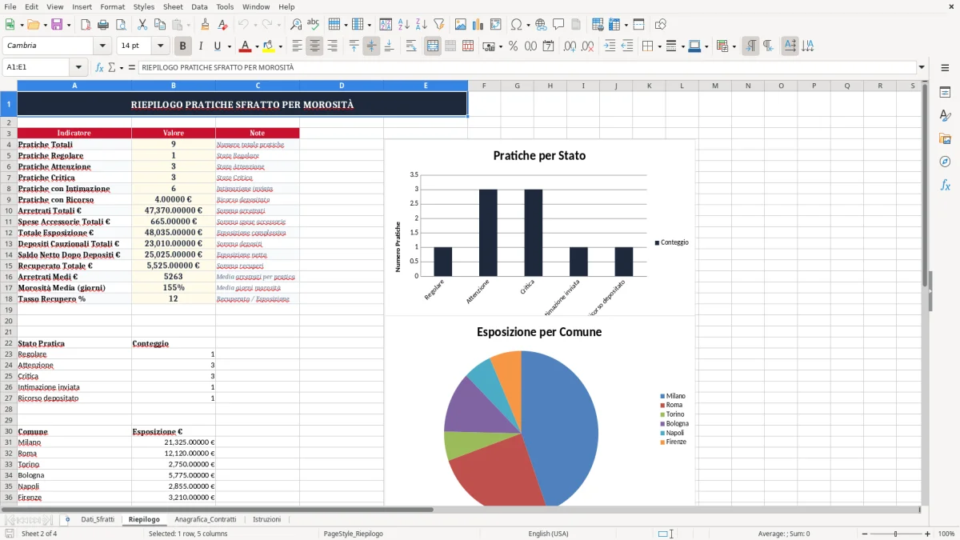Open Find & Replace
Viewport: 960px width, 540px height.
[x=296, y=25]
